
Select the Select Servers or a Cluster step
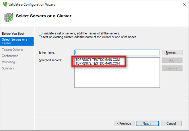[x=15, y=41]
